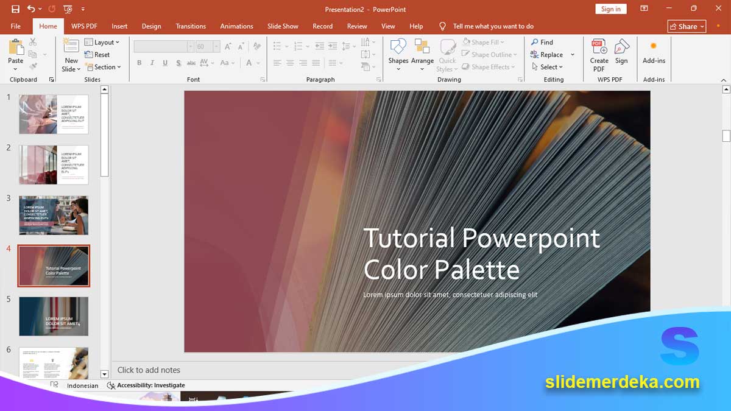Open the Add-ins button
Screen dimensions: 731x411
(654, 52)
